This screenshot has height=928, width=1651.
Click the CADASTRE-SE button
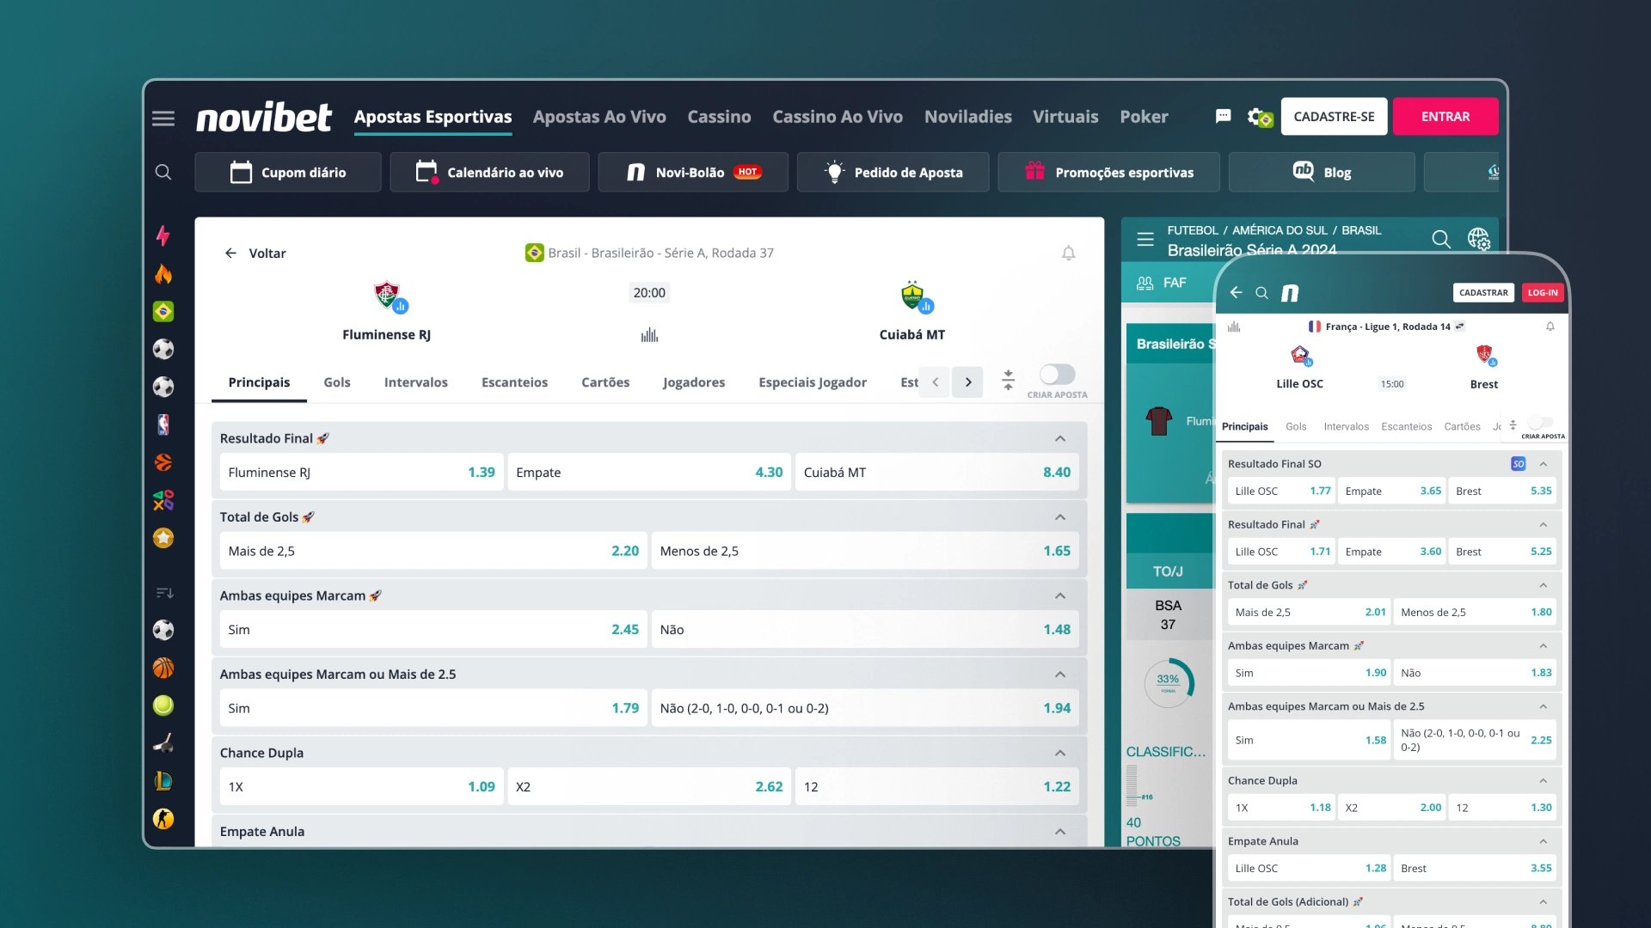[x=1334, y=116]
